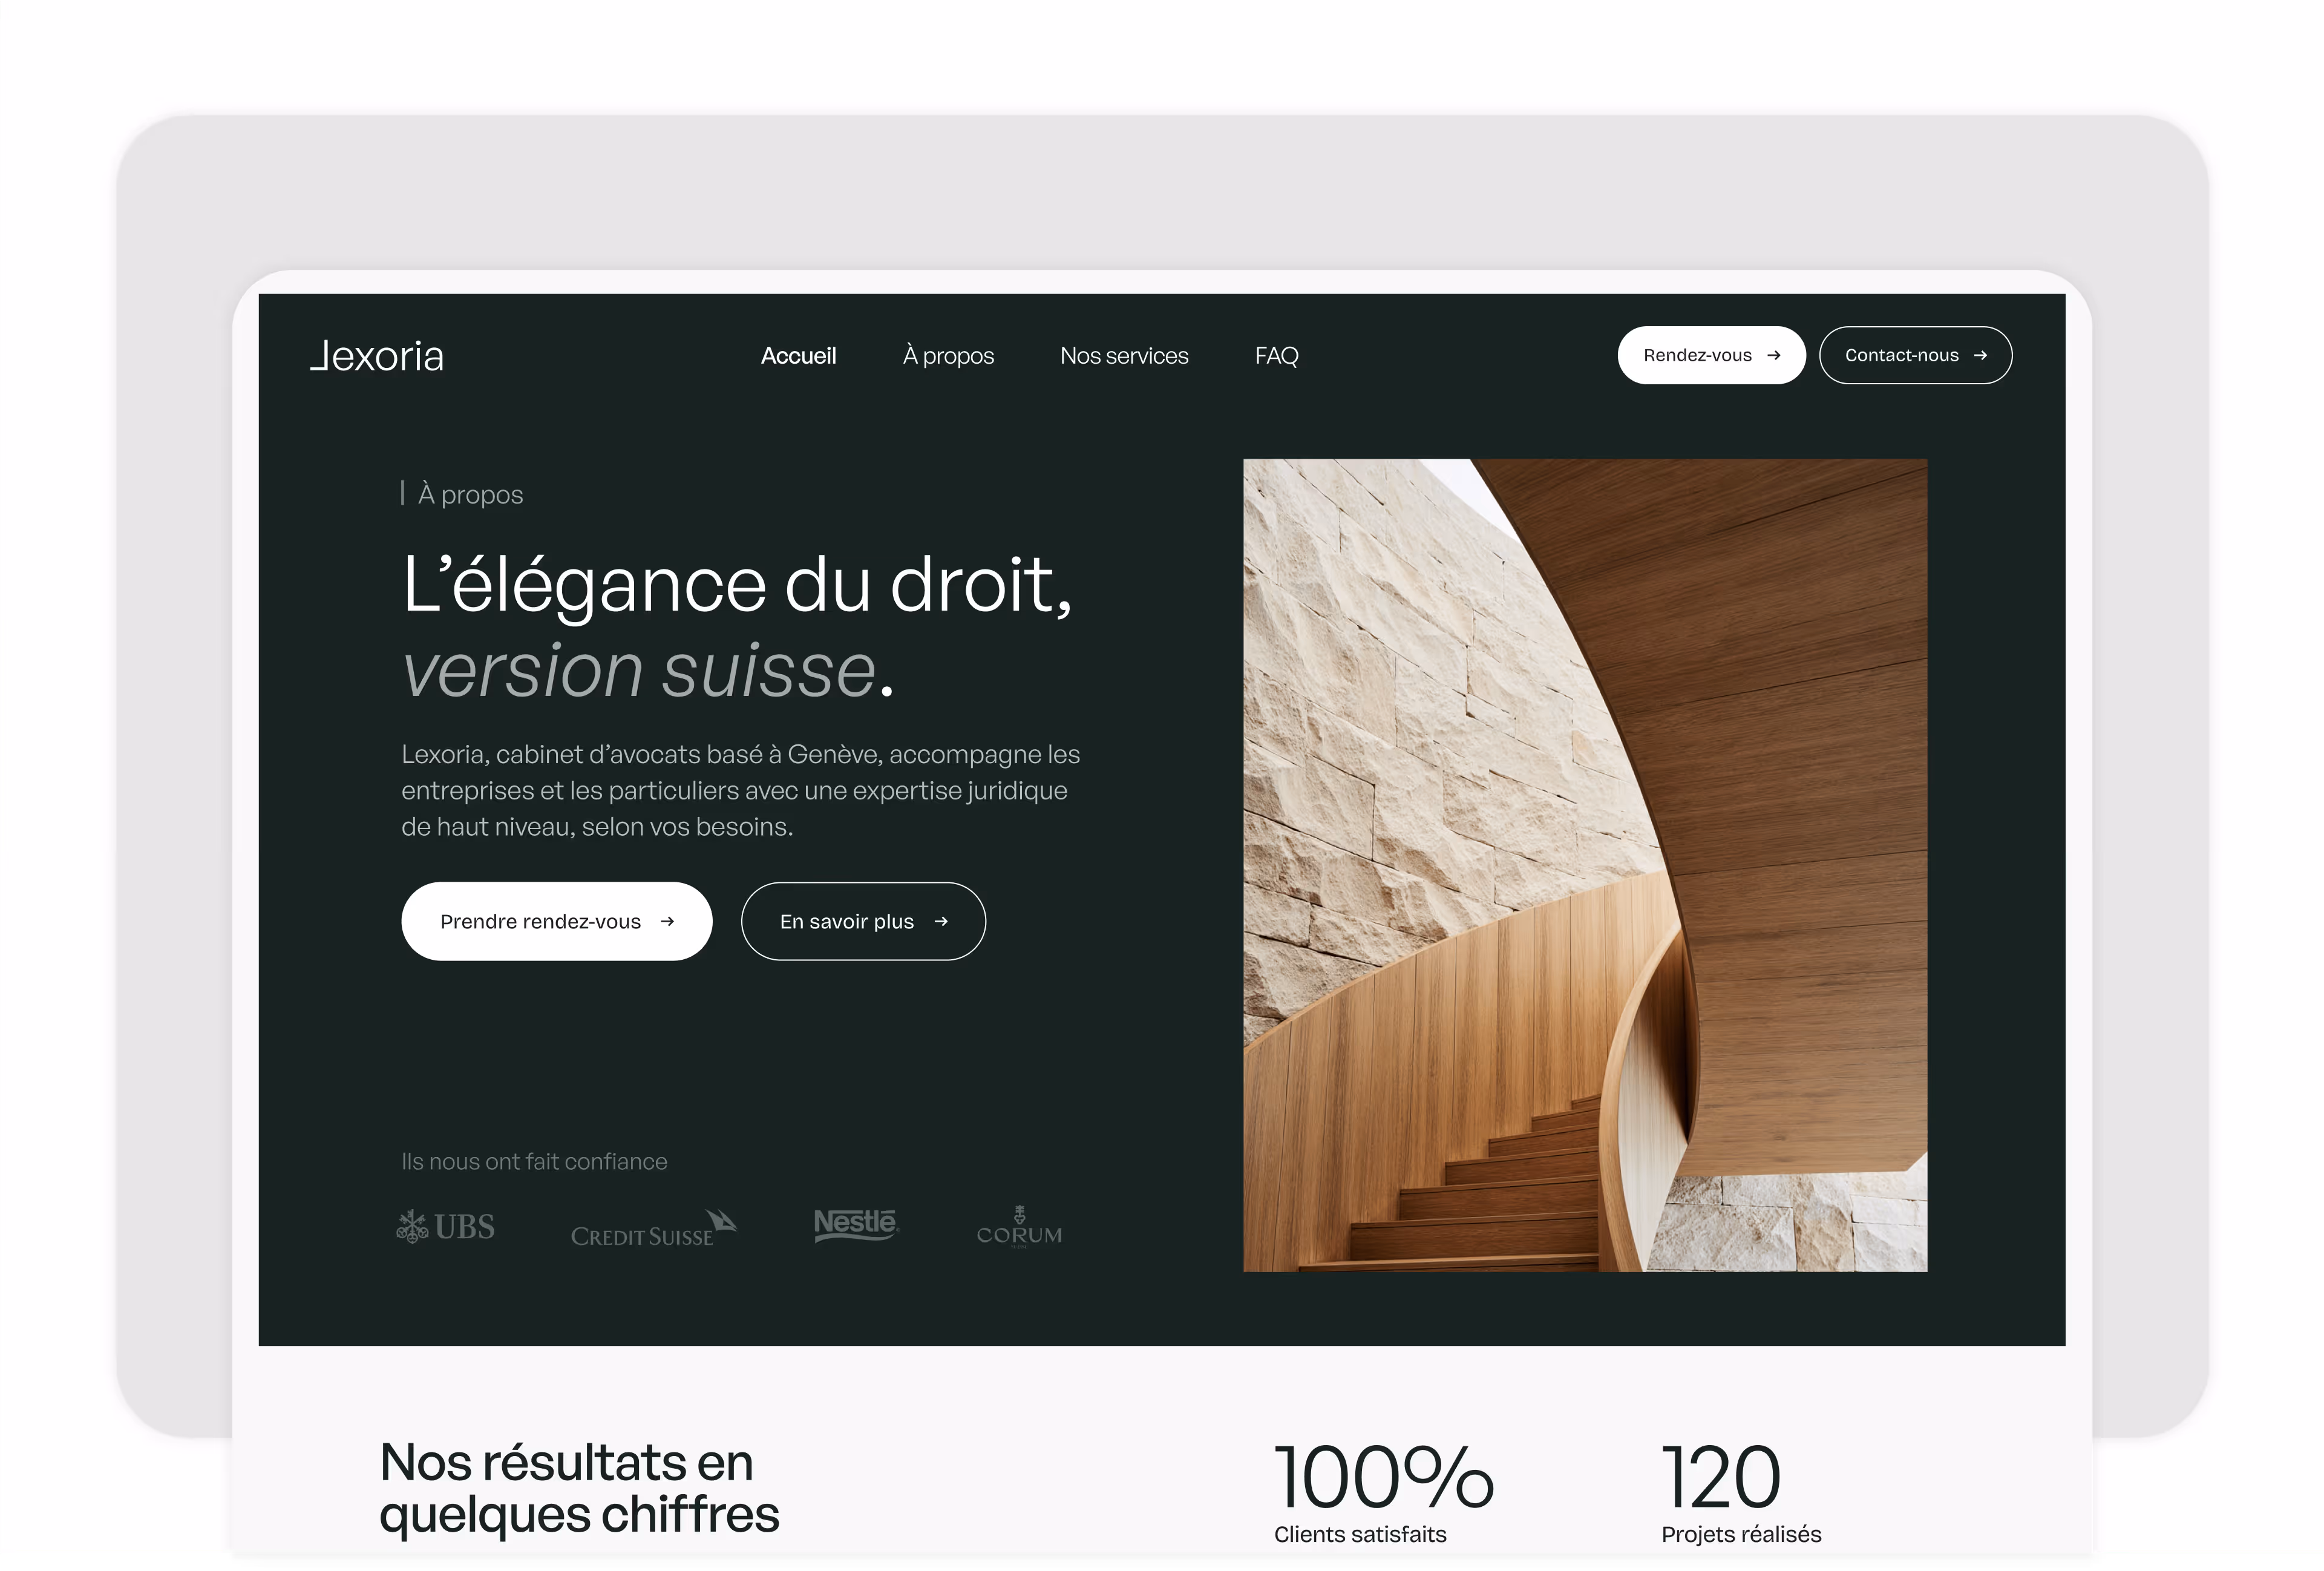The image size is (2324, 1571).
Task: Click the arrow in the En savoir plus button
Action: pos(941,921)
